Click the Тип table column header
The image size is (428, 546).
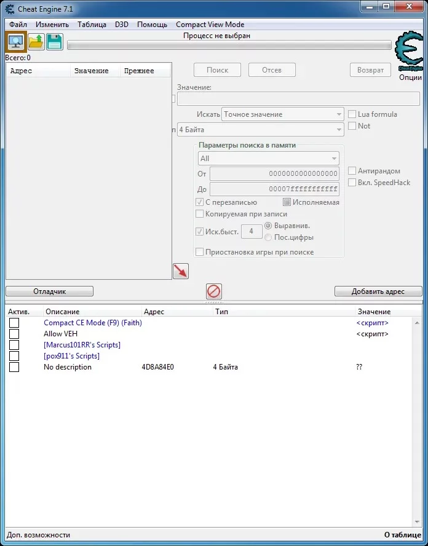click(284, 312)
